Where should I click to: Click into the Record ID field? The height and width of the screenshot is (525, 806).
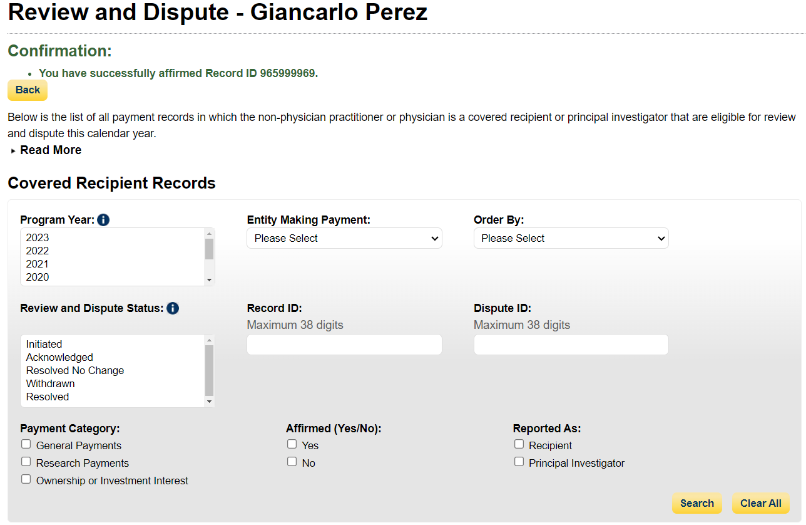pyautogui.click(x=344, y=345)
